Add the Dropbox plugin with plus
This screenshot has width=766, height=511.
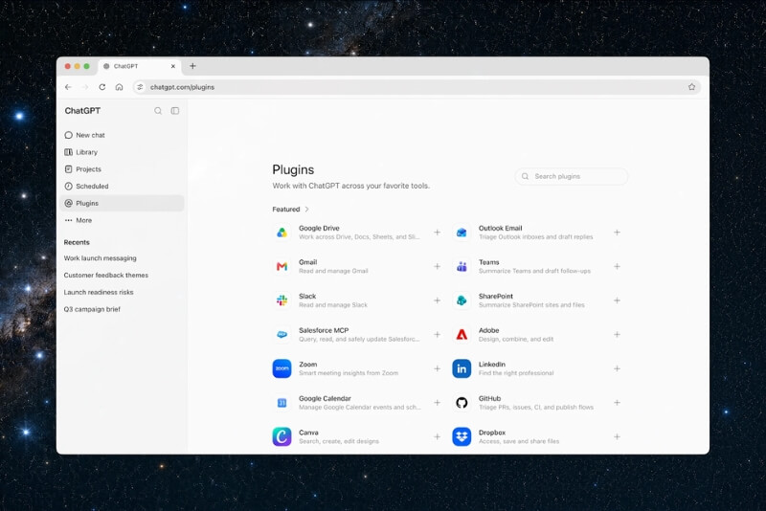tap(617, 436)
